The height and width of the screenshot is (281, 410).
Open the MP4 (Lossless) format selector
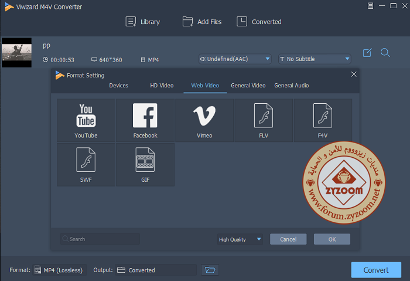(60, 270)
